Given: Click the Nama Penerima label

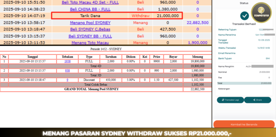Looking at the screenshot, I should point(227,35).
